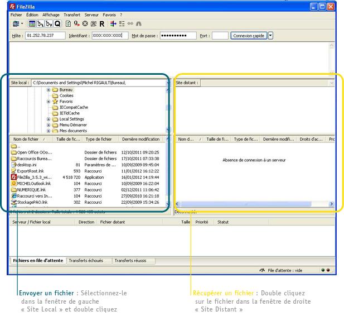Expand the Mes documents tree node
The image size is (344, 316).
click(x=49, y=131)
